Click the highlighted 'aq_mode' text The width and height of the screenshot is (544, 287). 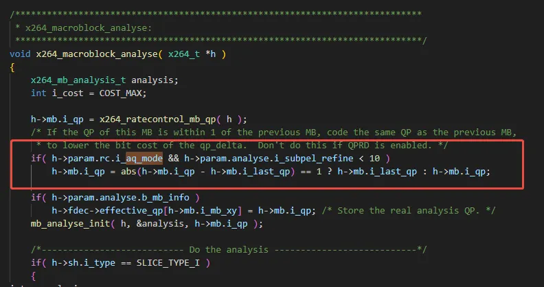coord(144,159)
